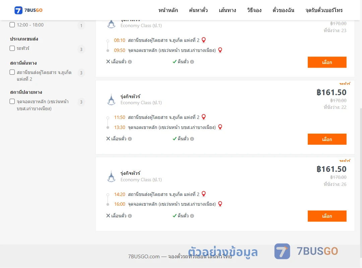Click struck-through ฿170.00 on 14:20 trip

point(338,177)
